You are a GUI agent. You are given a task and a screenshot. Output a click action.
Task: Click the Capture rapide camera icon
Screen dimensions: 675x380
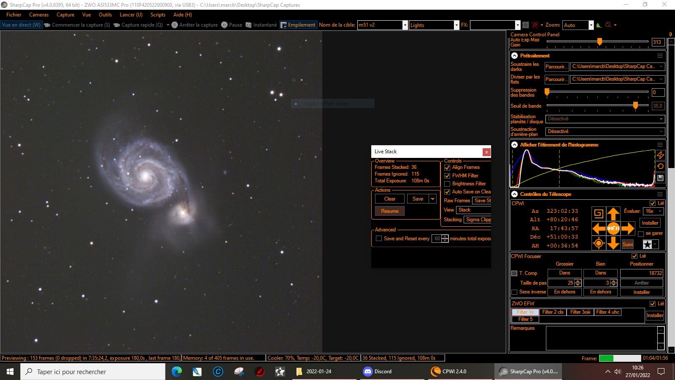[x=117, y=25]
